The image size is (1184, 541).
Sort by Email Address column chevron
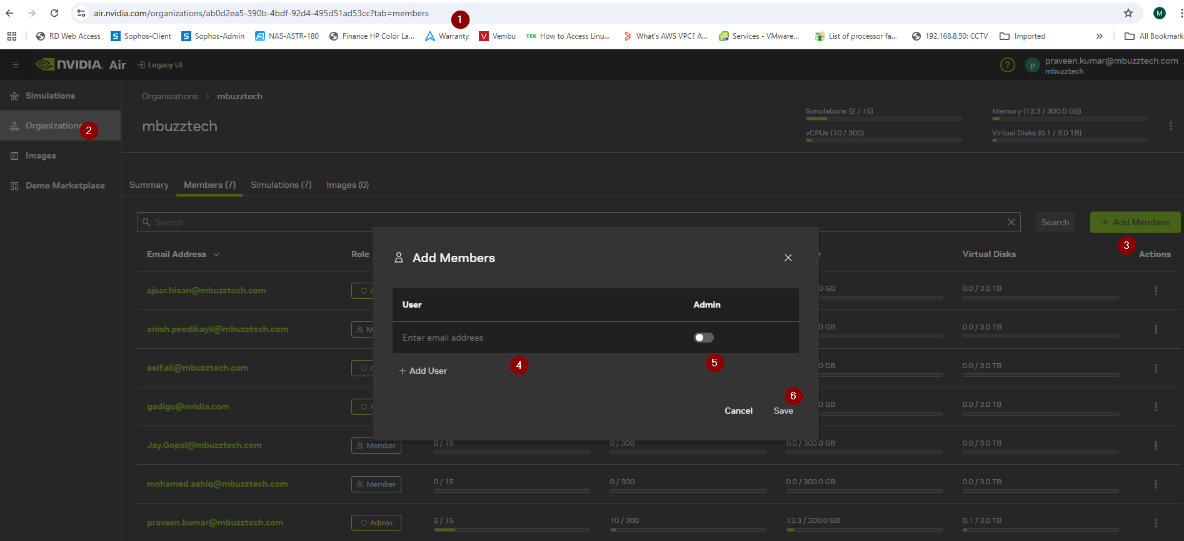[x=216, y=255]
